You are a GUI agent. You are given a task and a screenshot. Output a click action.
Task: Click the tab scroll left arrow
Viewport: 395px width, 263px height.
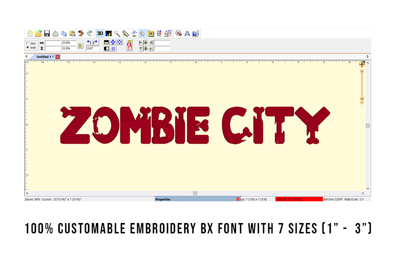click(27, 57)
